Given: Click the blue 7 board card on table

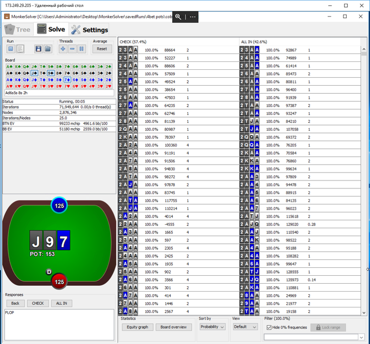Looking at the screenshot, I should pyautogui.click(x=63, y=240).
